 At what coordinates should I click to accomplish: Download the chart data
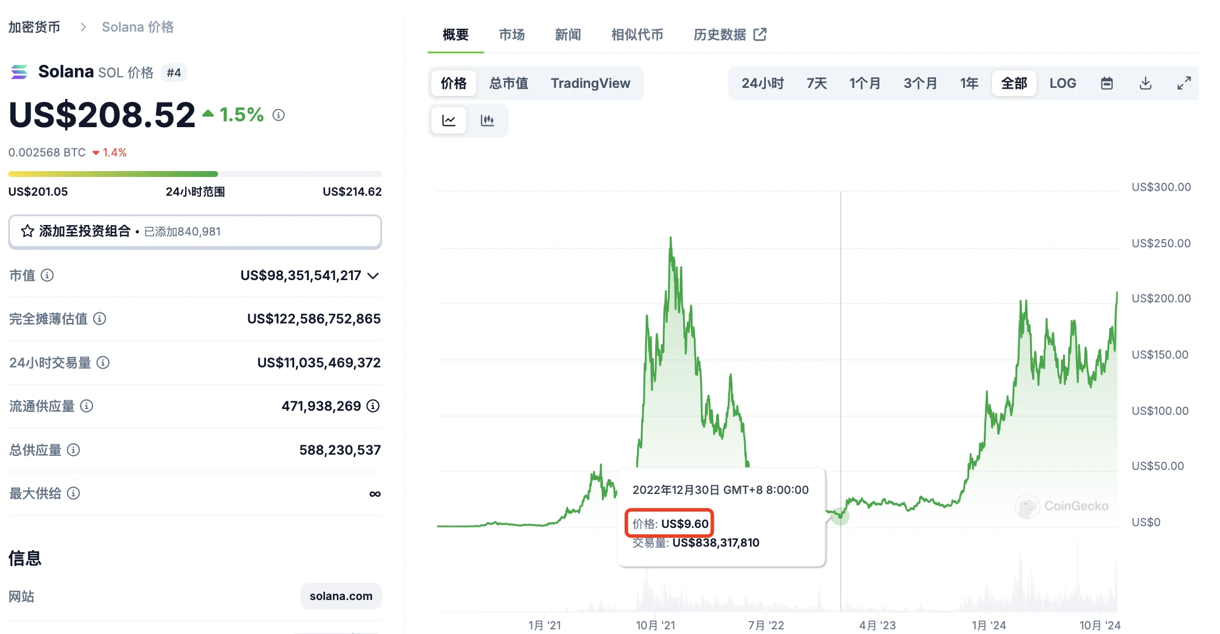[x=1145, y=83]
